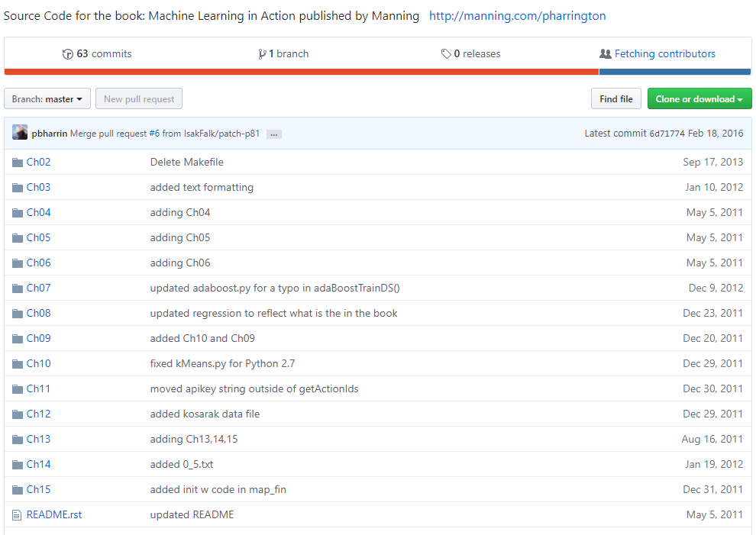Click 'added text formatting' commit message
The image size is (756, 535).
(202, 187)
